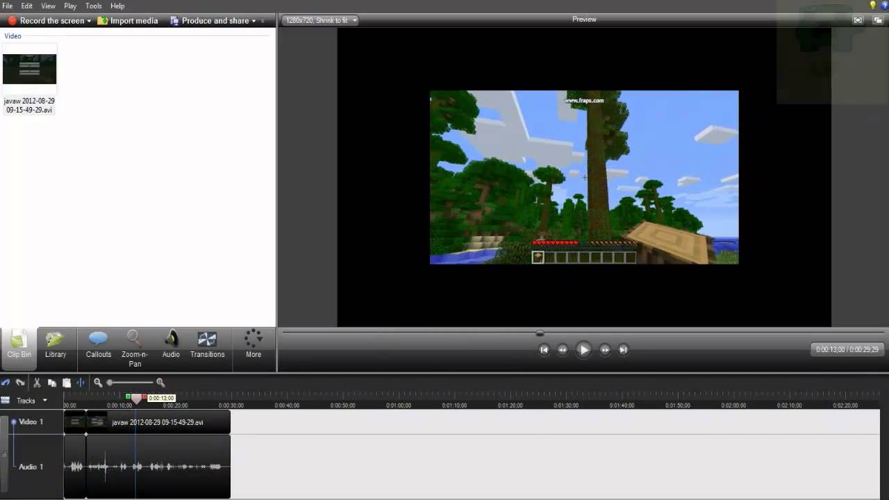Image resolution: width=889 pixels, height=500 pixels.
Task: Toggle the Video 1 track lock dot
Action: coord(13,422)
